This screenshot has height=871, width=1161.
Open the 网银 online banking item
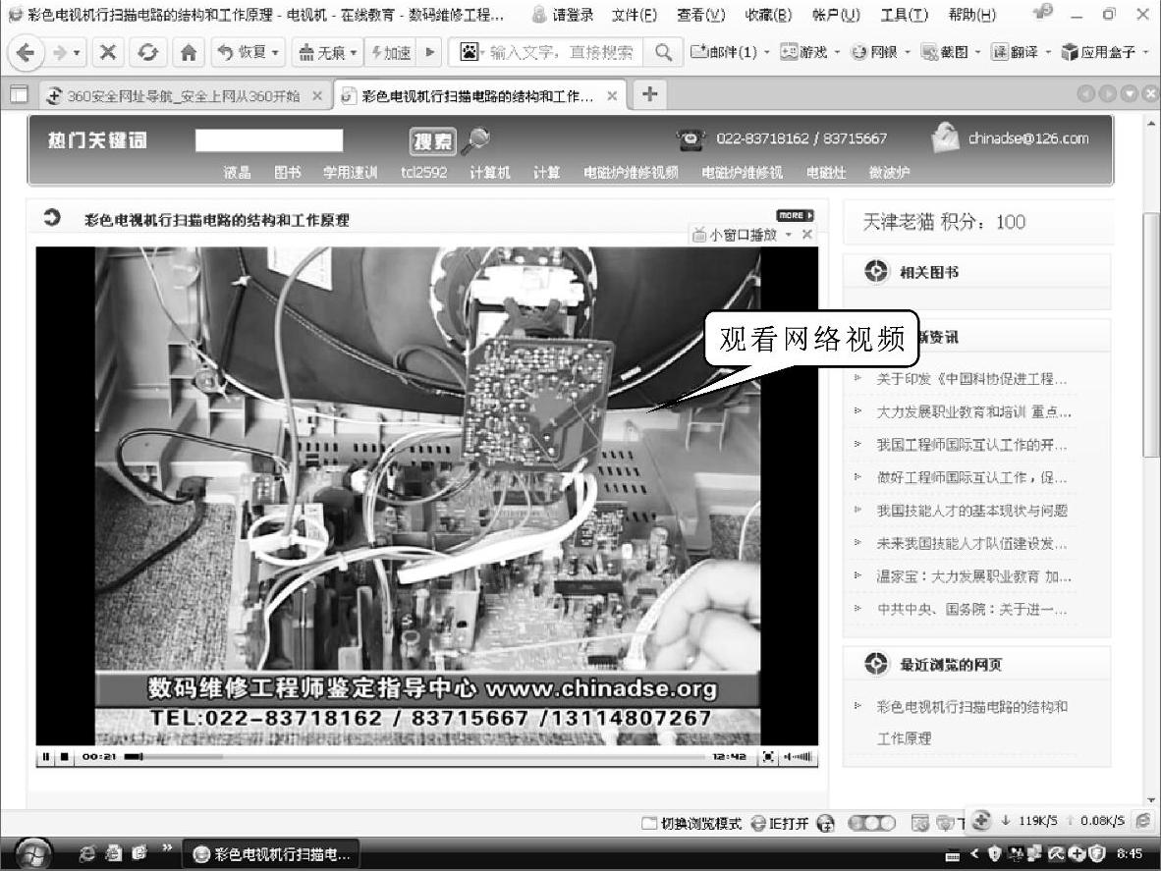click(874, 53)
